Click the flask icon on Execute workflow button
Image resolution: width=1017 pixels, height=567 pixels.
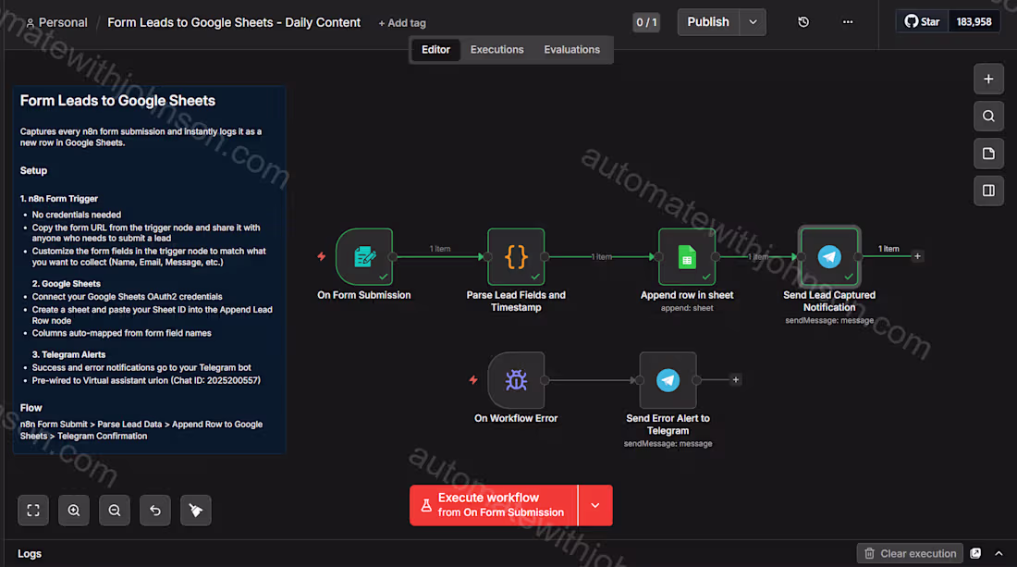[426, 505]
